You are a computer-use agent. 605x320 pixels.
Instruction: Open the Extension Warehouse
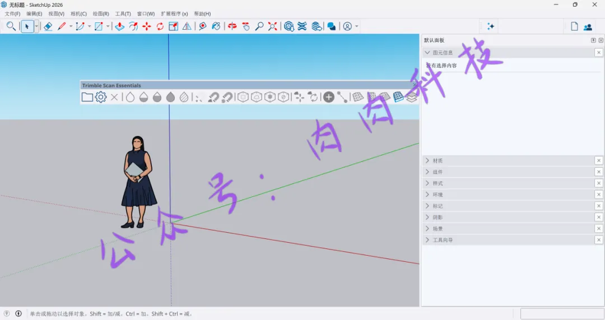click(302, 26)
